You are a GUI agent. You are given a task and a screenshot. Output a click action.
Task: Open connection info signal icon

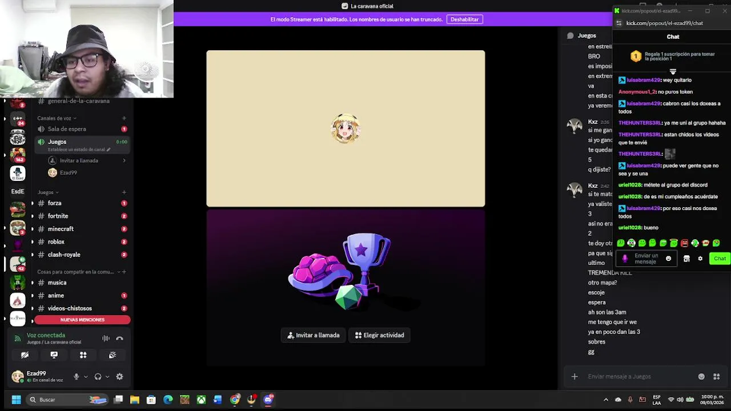click(17, 339)
